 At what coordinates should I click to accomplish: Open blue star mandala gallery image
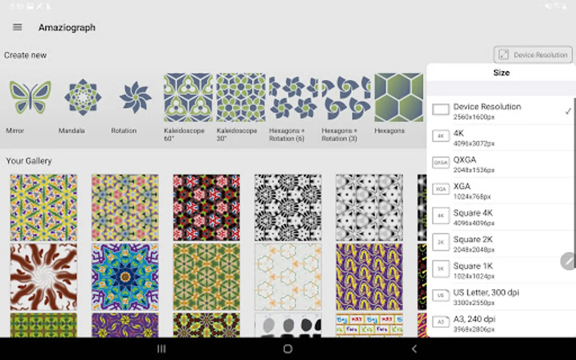(125, 277)
